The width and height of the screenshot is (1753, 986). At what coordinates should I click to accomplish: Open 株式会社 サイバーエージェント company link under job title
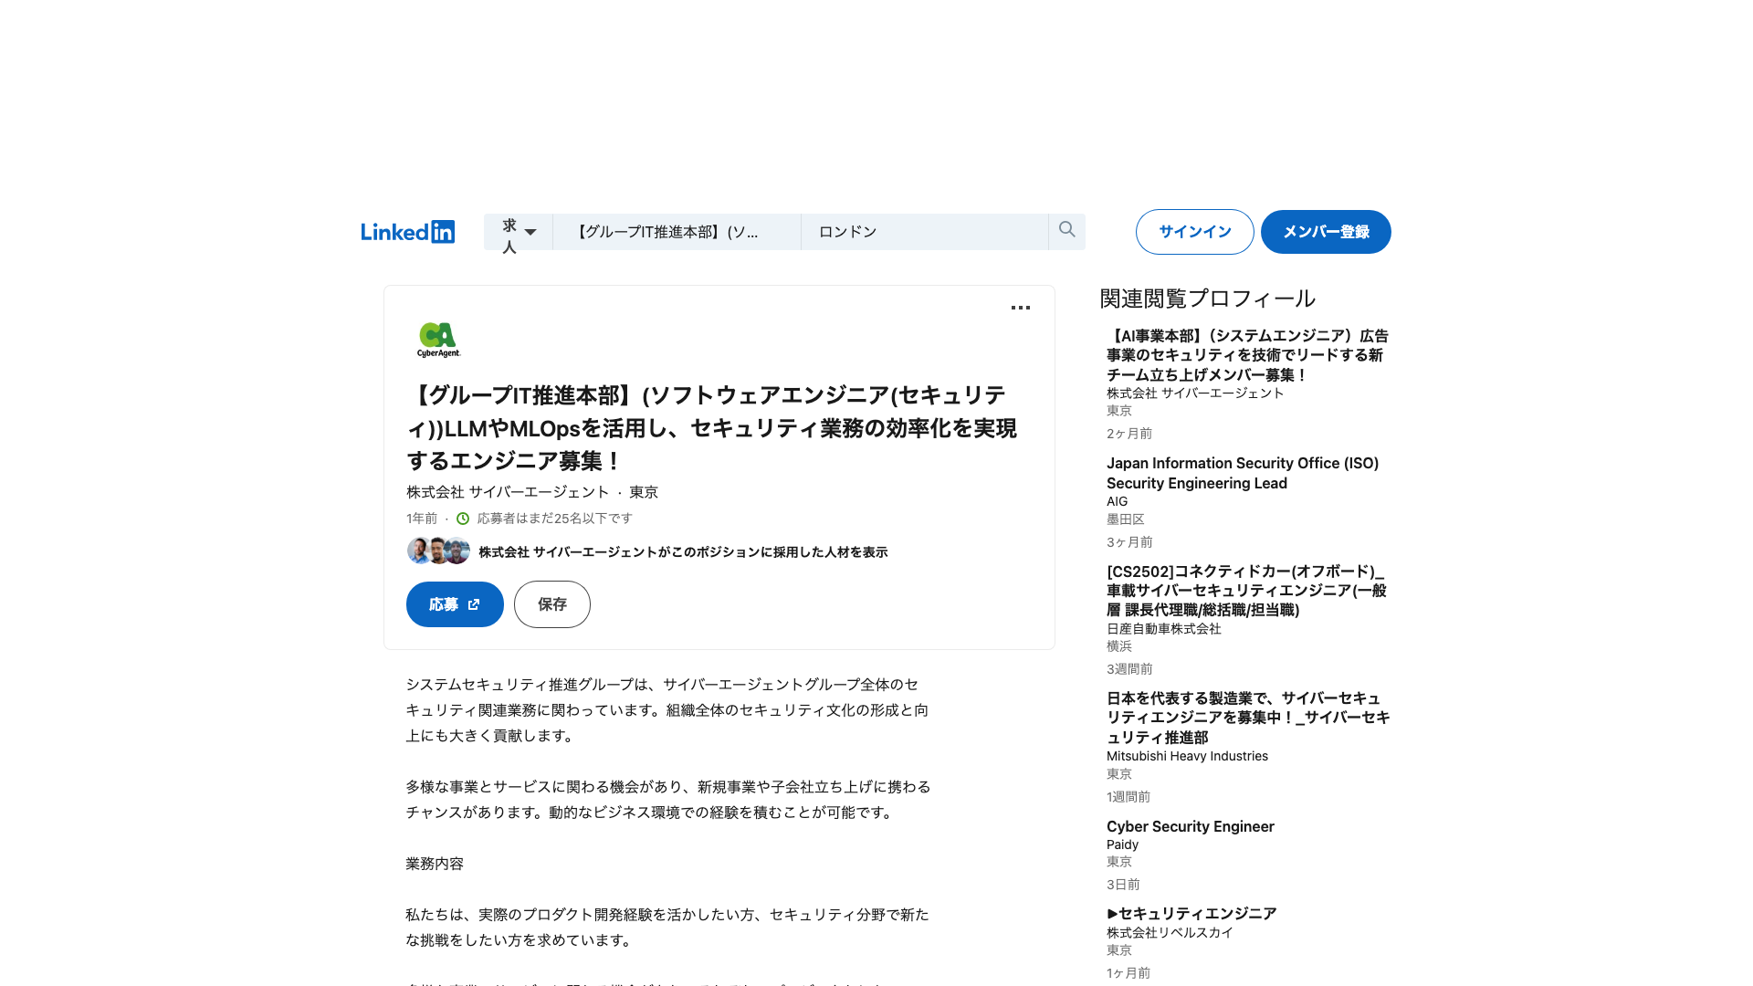[x=508, y=492]
